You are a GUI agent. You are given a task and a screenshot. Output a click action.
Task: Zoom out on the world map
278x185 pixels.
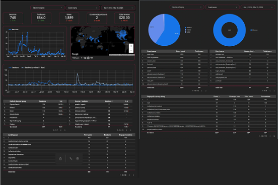click(131, 50)
